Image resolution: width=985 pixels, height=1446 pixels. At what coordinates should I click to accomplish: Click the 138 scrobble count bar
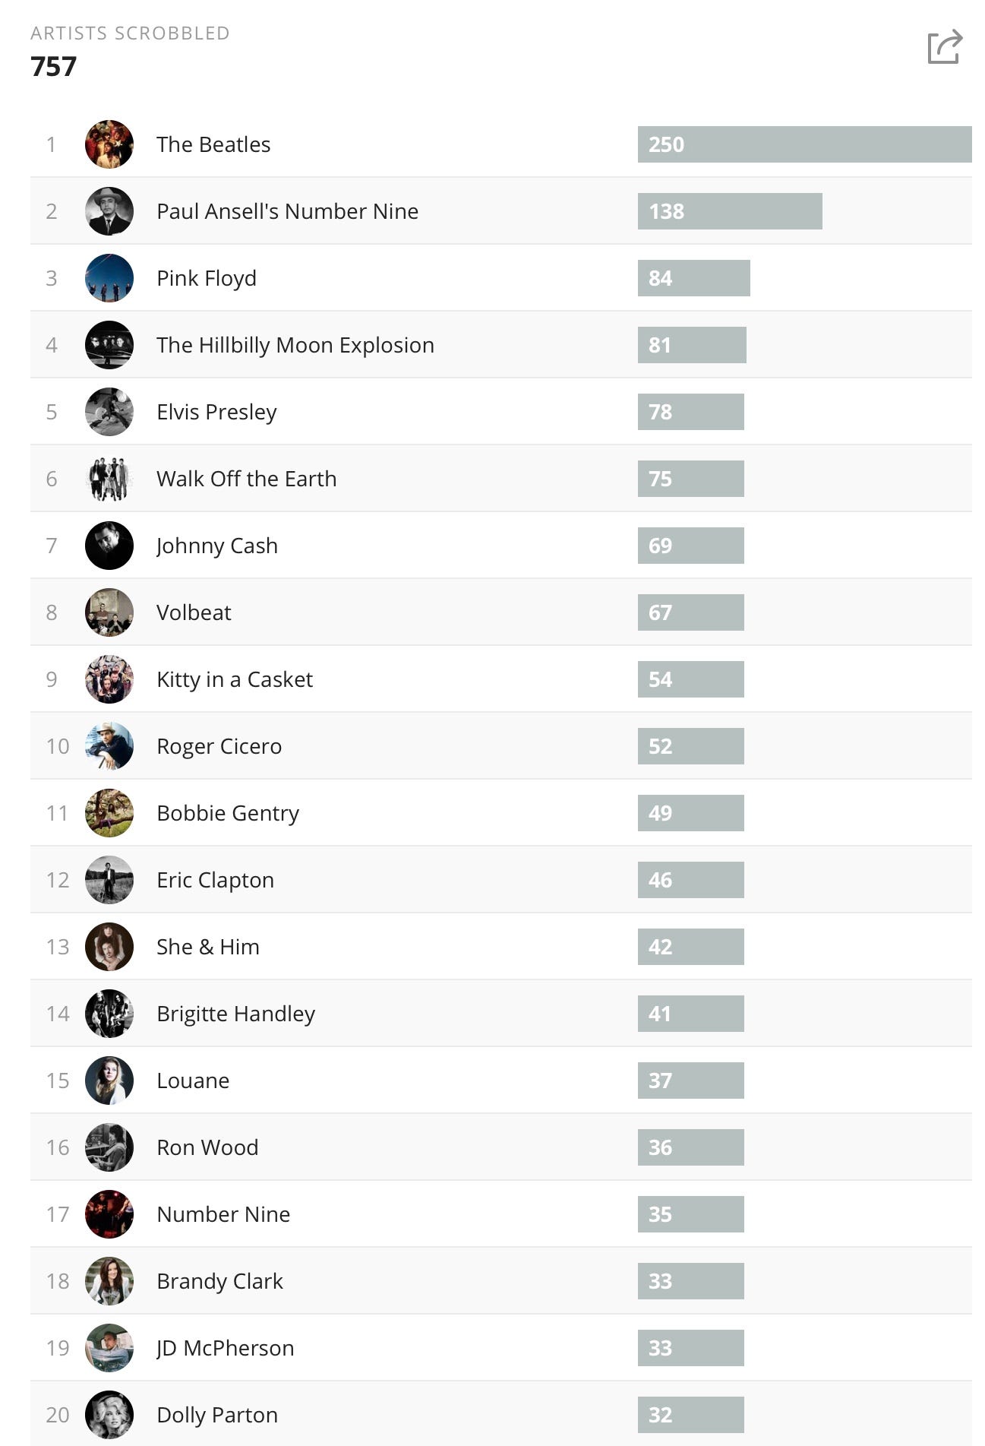point(730,211)
